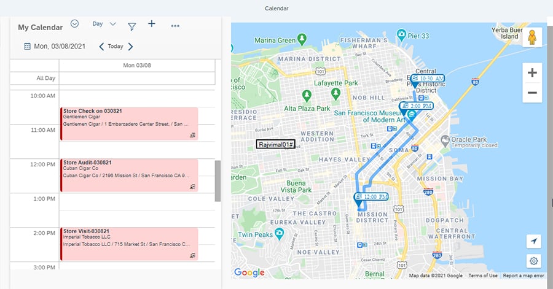Zoom in on the map
Viewport: 553px width, 289px height.
(x=532, y=72)
